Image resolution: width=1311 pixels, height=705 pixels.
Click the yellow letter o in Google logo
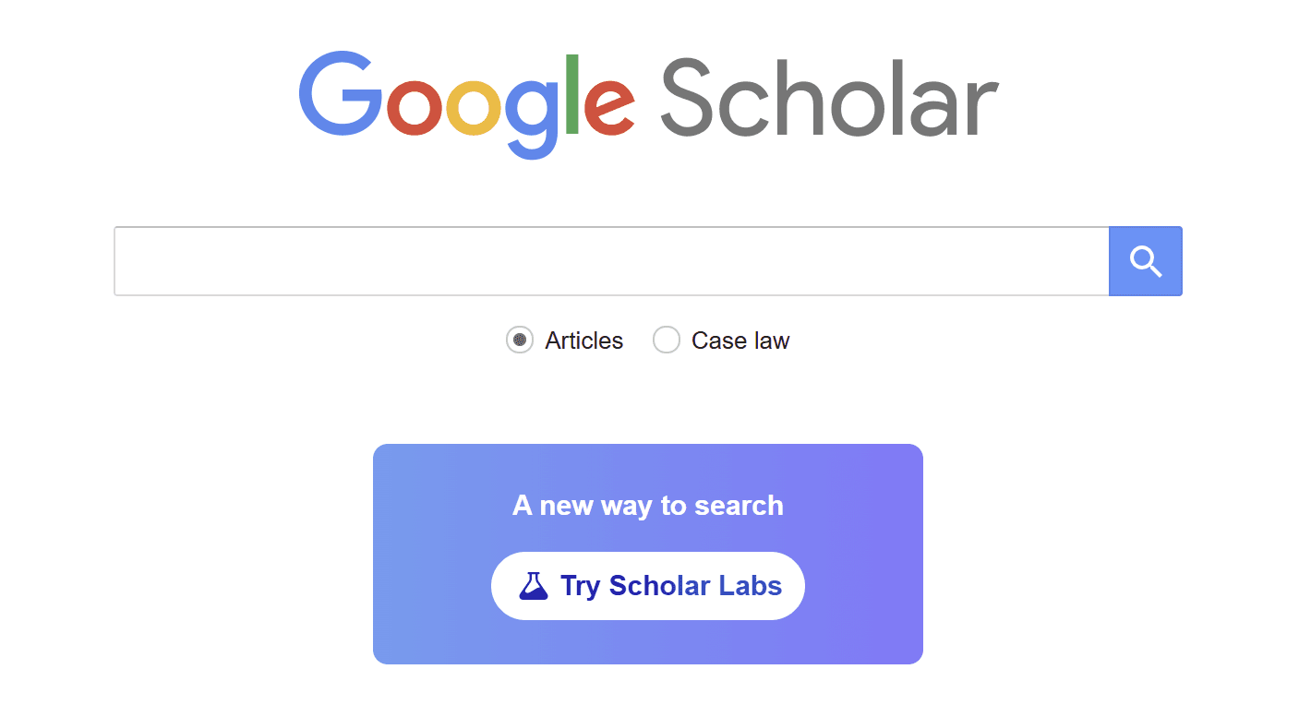[x=476, y=108]
